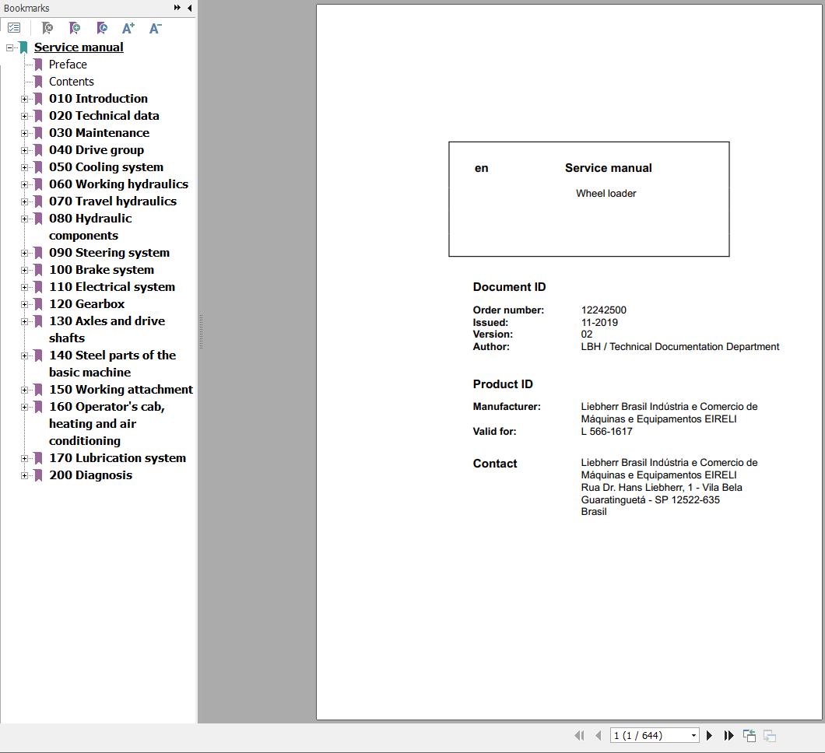Select the 200 Diagnosis bookmark
This screenshot has height=753, width=825.
90,475
